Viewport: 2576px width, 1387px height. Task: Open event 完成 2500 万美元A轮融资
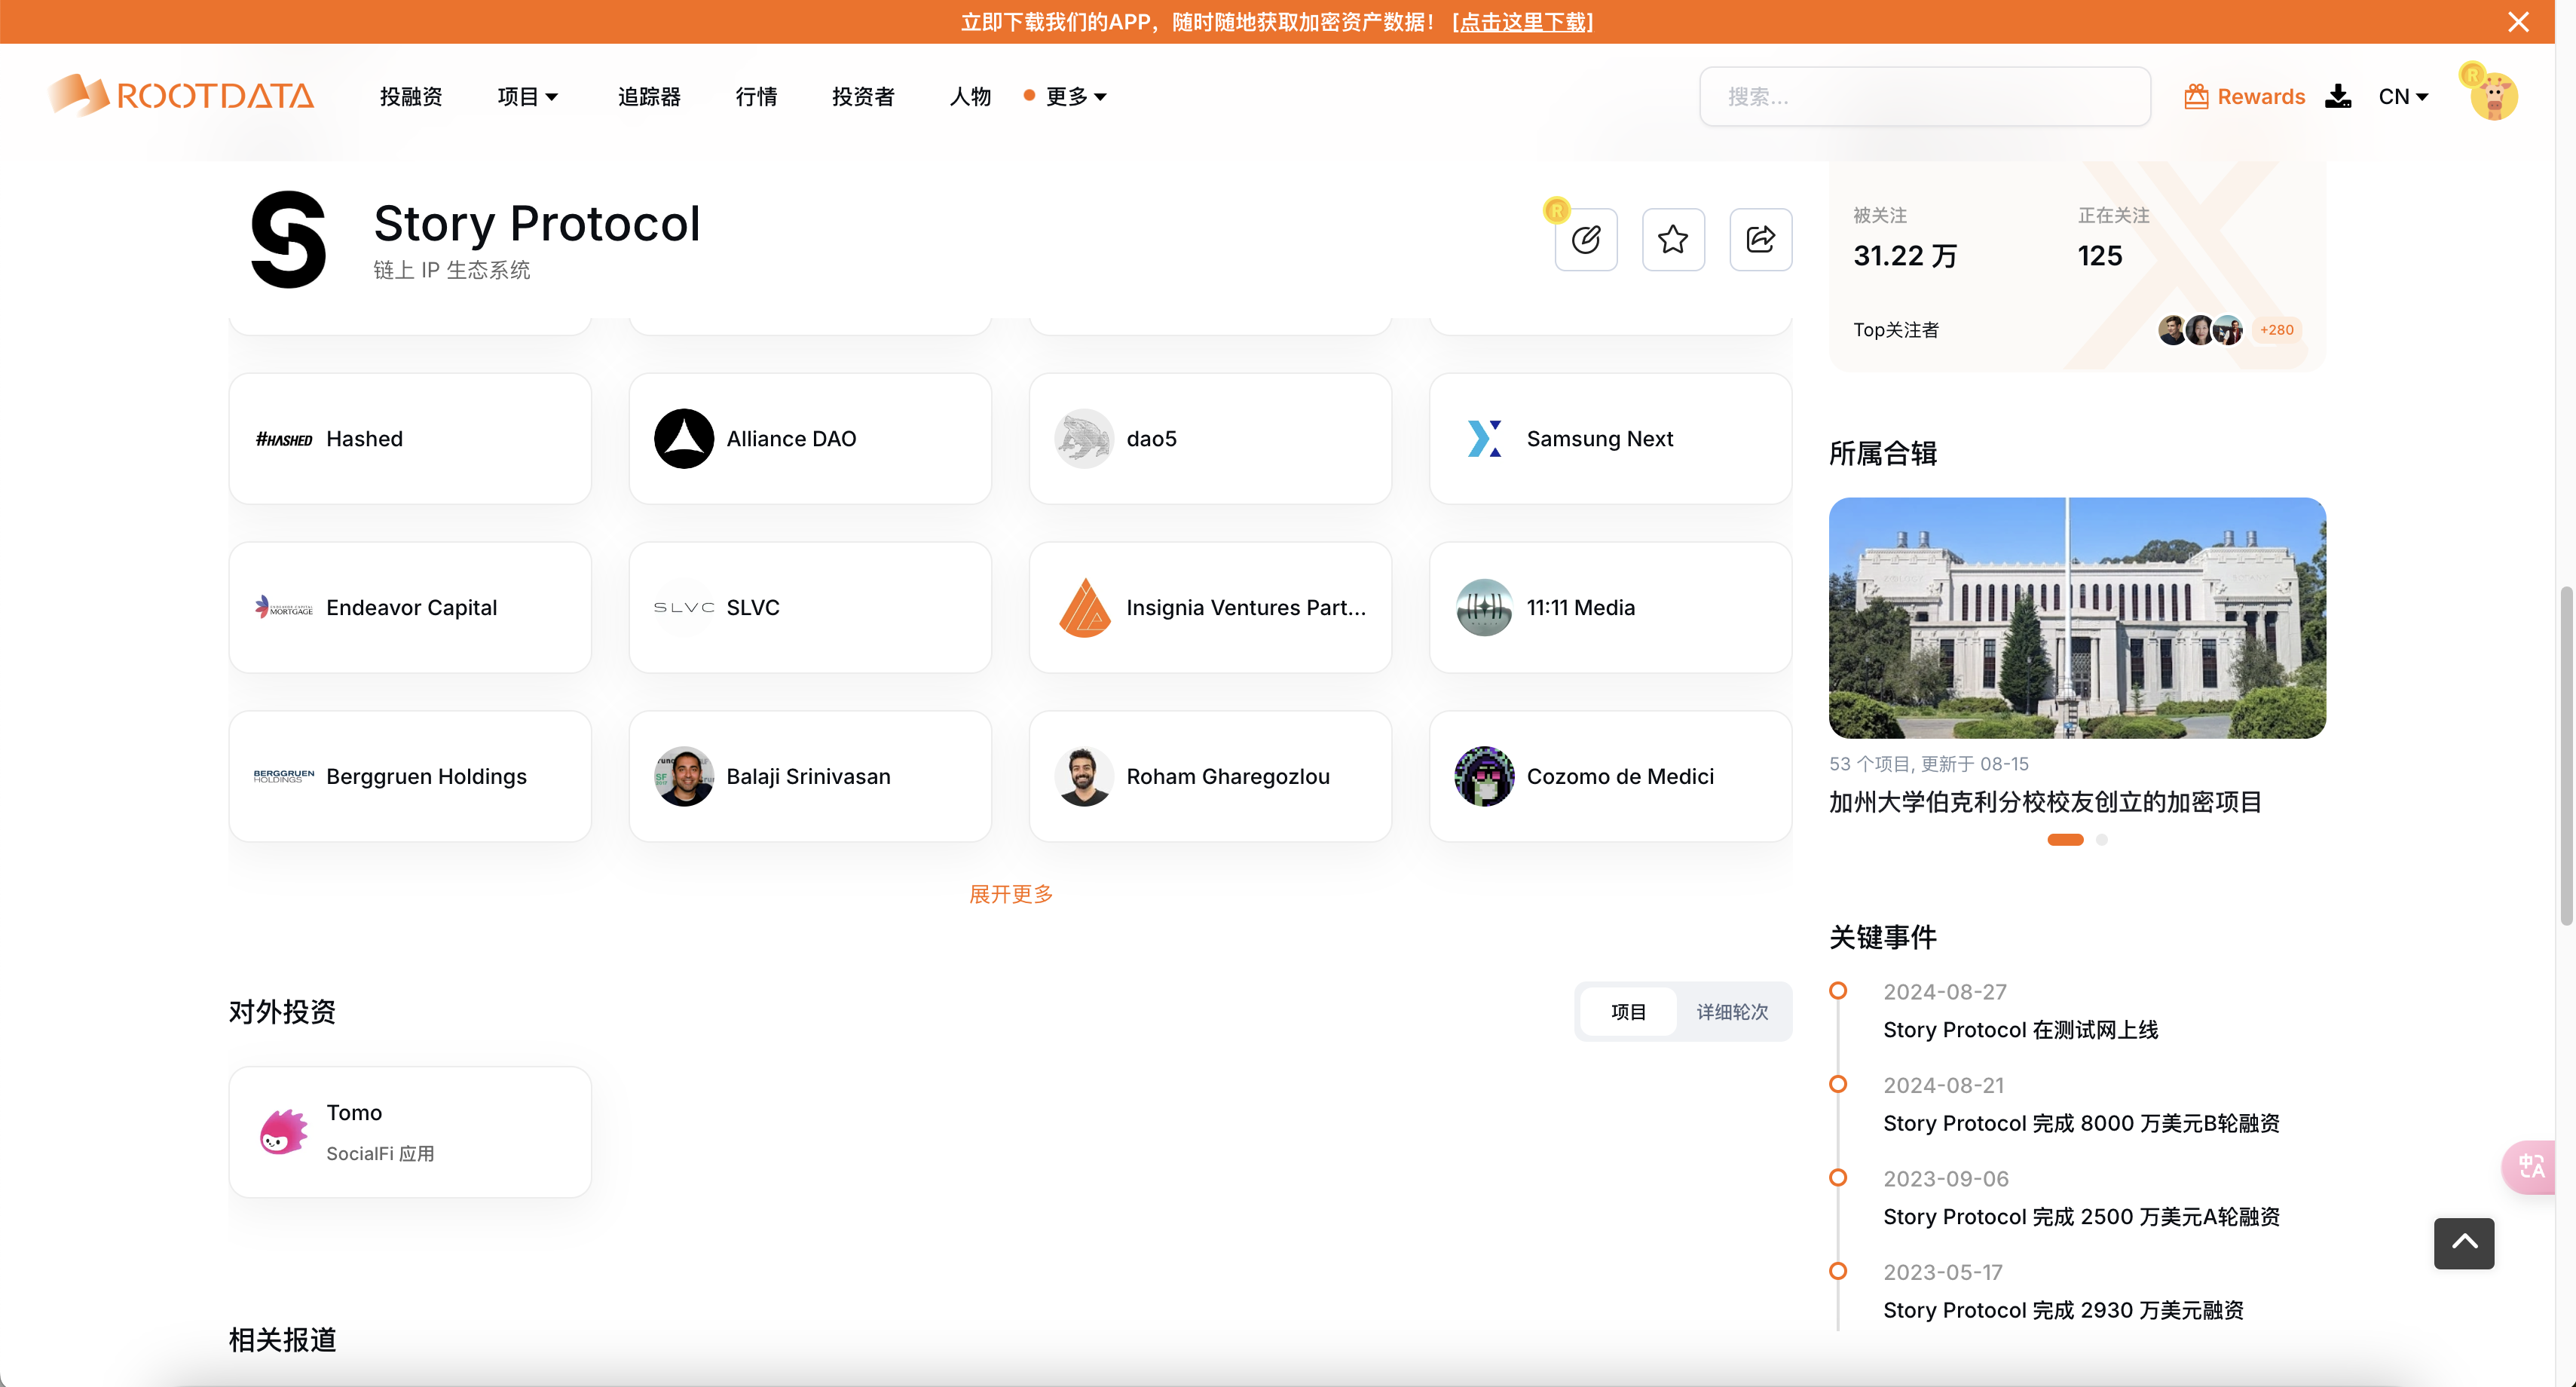pyautogui.click(x=2081, y=1217)
